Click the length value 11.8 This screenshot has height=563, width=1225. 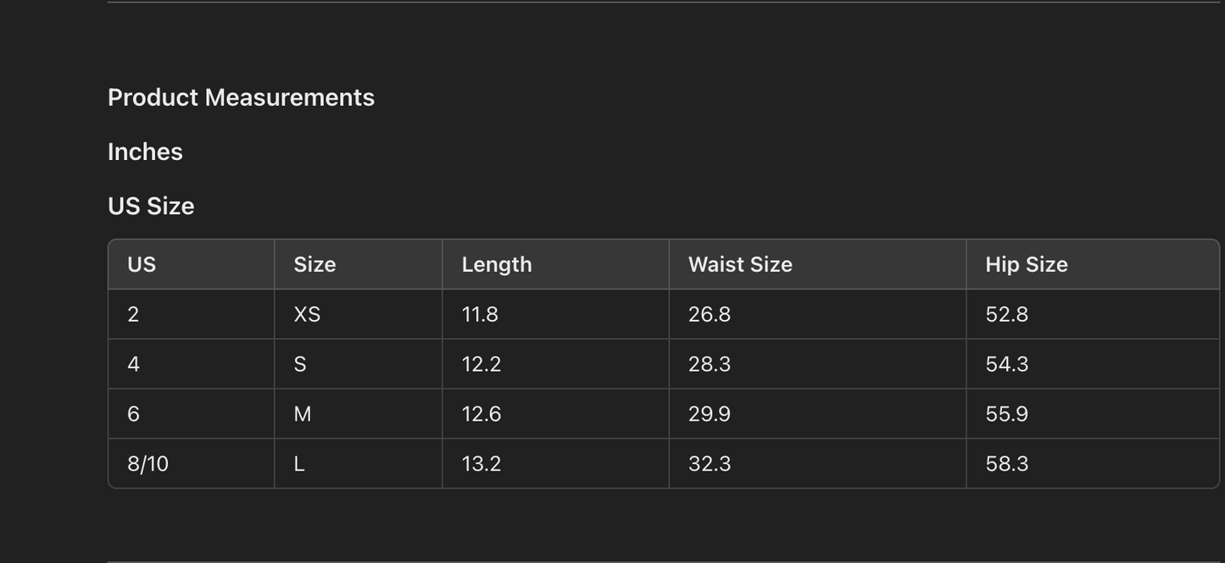[480, 314]
